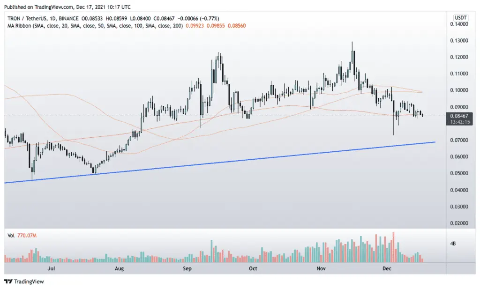Click the BINANCE exchange label
This screenshot has width=480, height=289.
point(68,19)
